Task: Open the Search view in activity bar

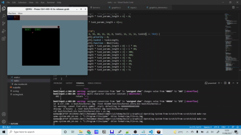Action: [x=4, y=16]
